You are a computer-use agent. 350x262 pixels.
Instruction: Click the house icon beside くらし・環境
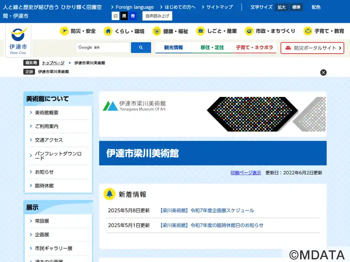point(108,31)
